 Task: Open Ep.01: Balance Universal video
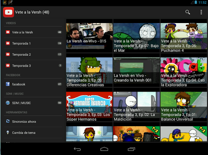coord(184,104)
